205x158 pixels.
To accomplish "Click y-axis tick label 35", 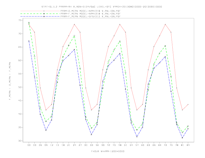I will pyautogui.click(x=20, y=127).
